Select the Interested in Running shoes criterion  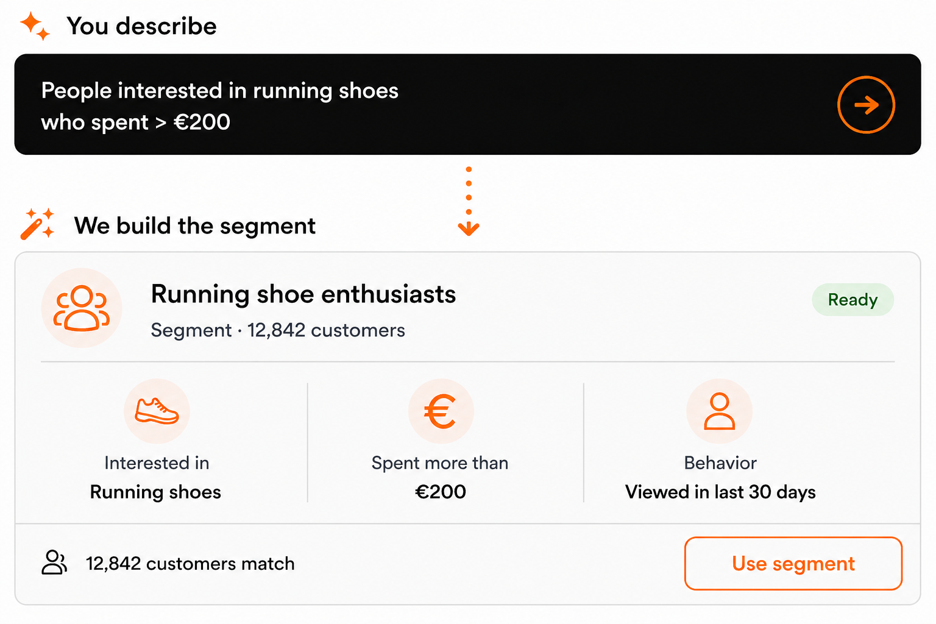pos(156,477)
